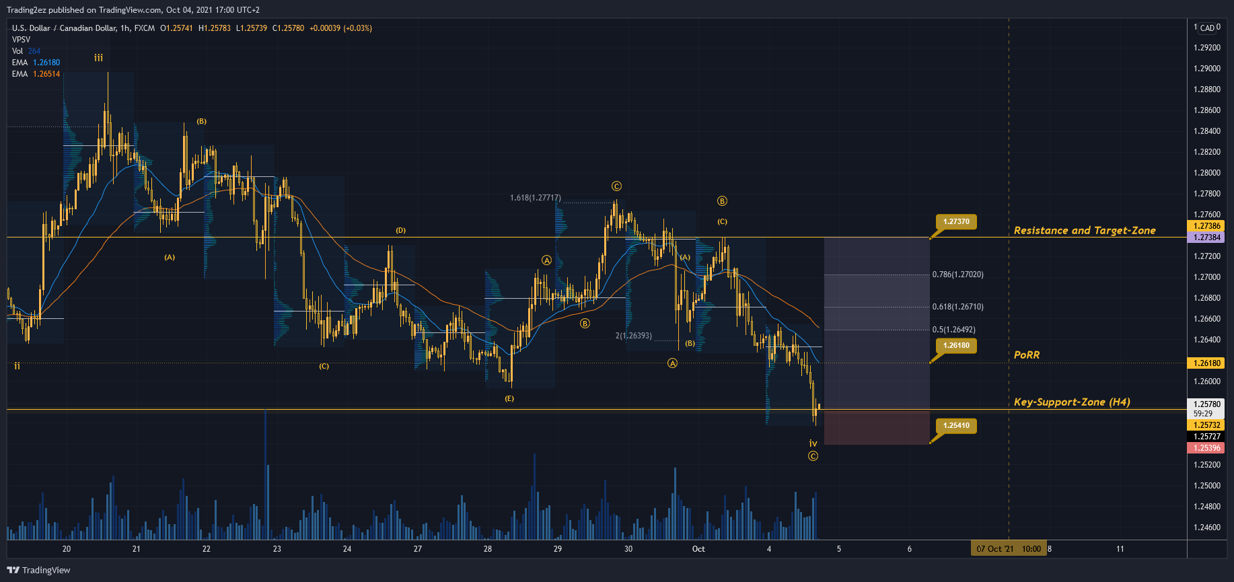Open the CAD currency selector
1234x582 pixels.
(1207, 28)
